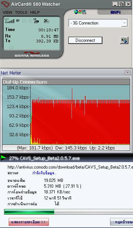Pause download with the หยุดชั่วขณะ button
This screenshot has width=133, height=228.
121,222
